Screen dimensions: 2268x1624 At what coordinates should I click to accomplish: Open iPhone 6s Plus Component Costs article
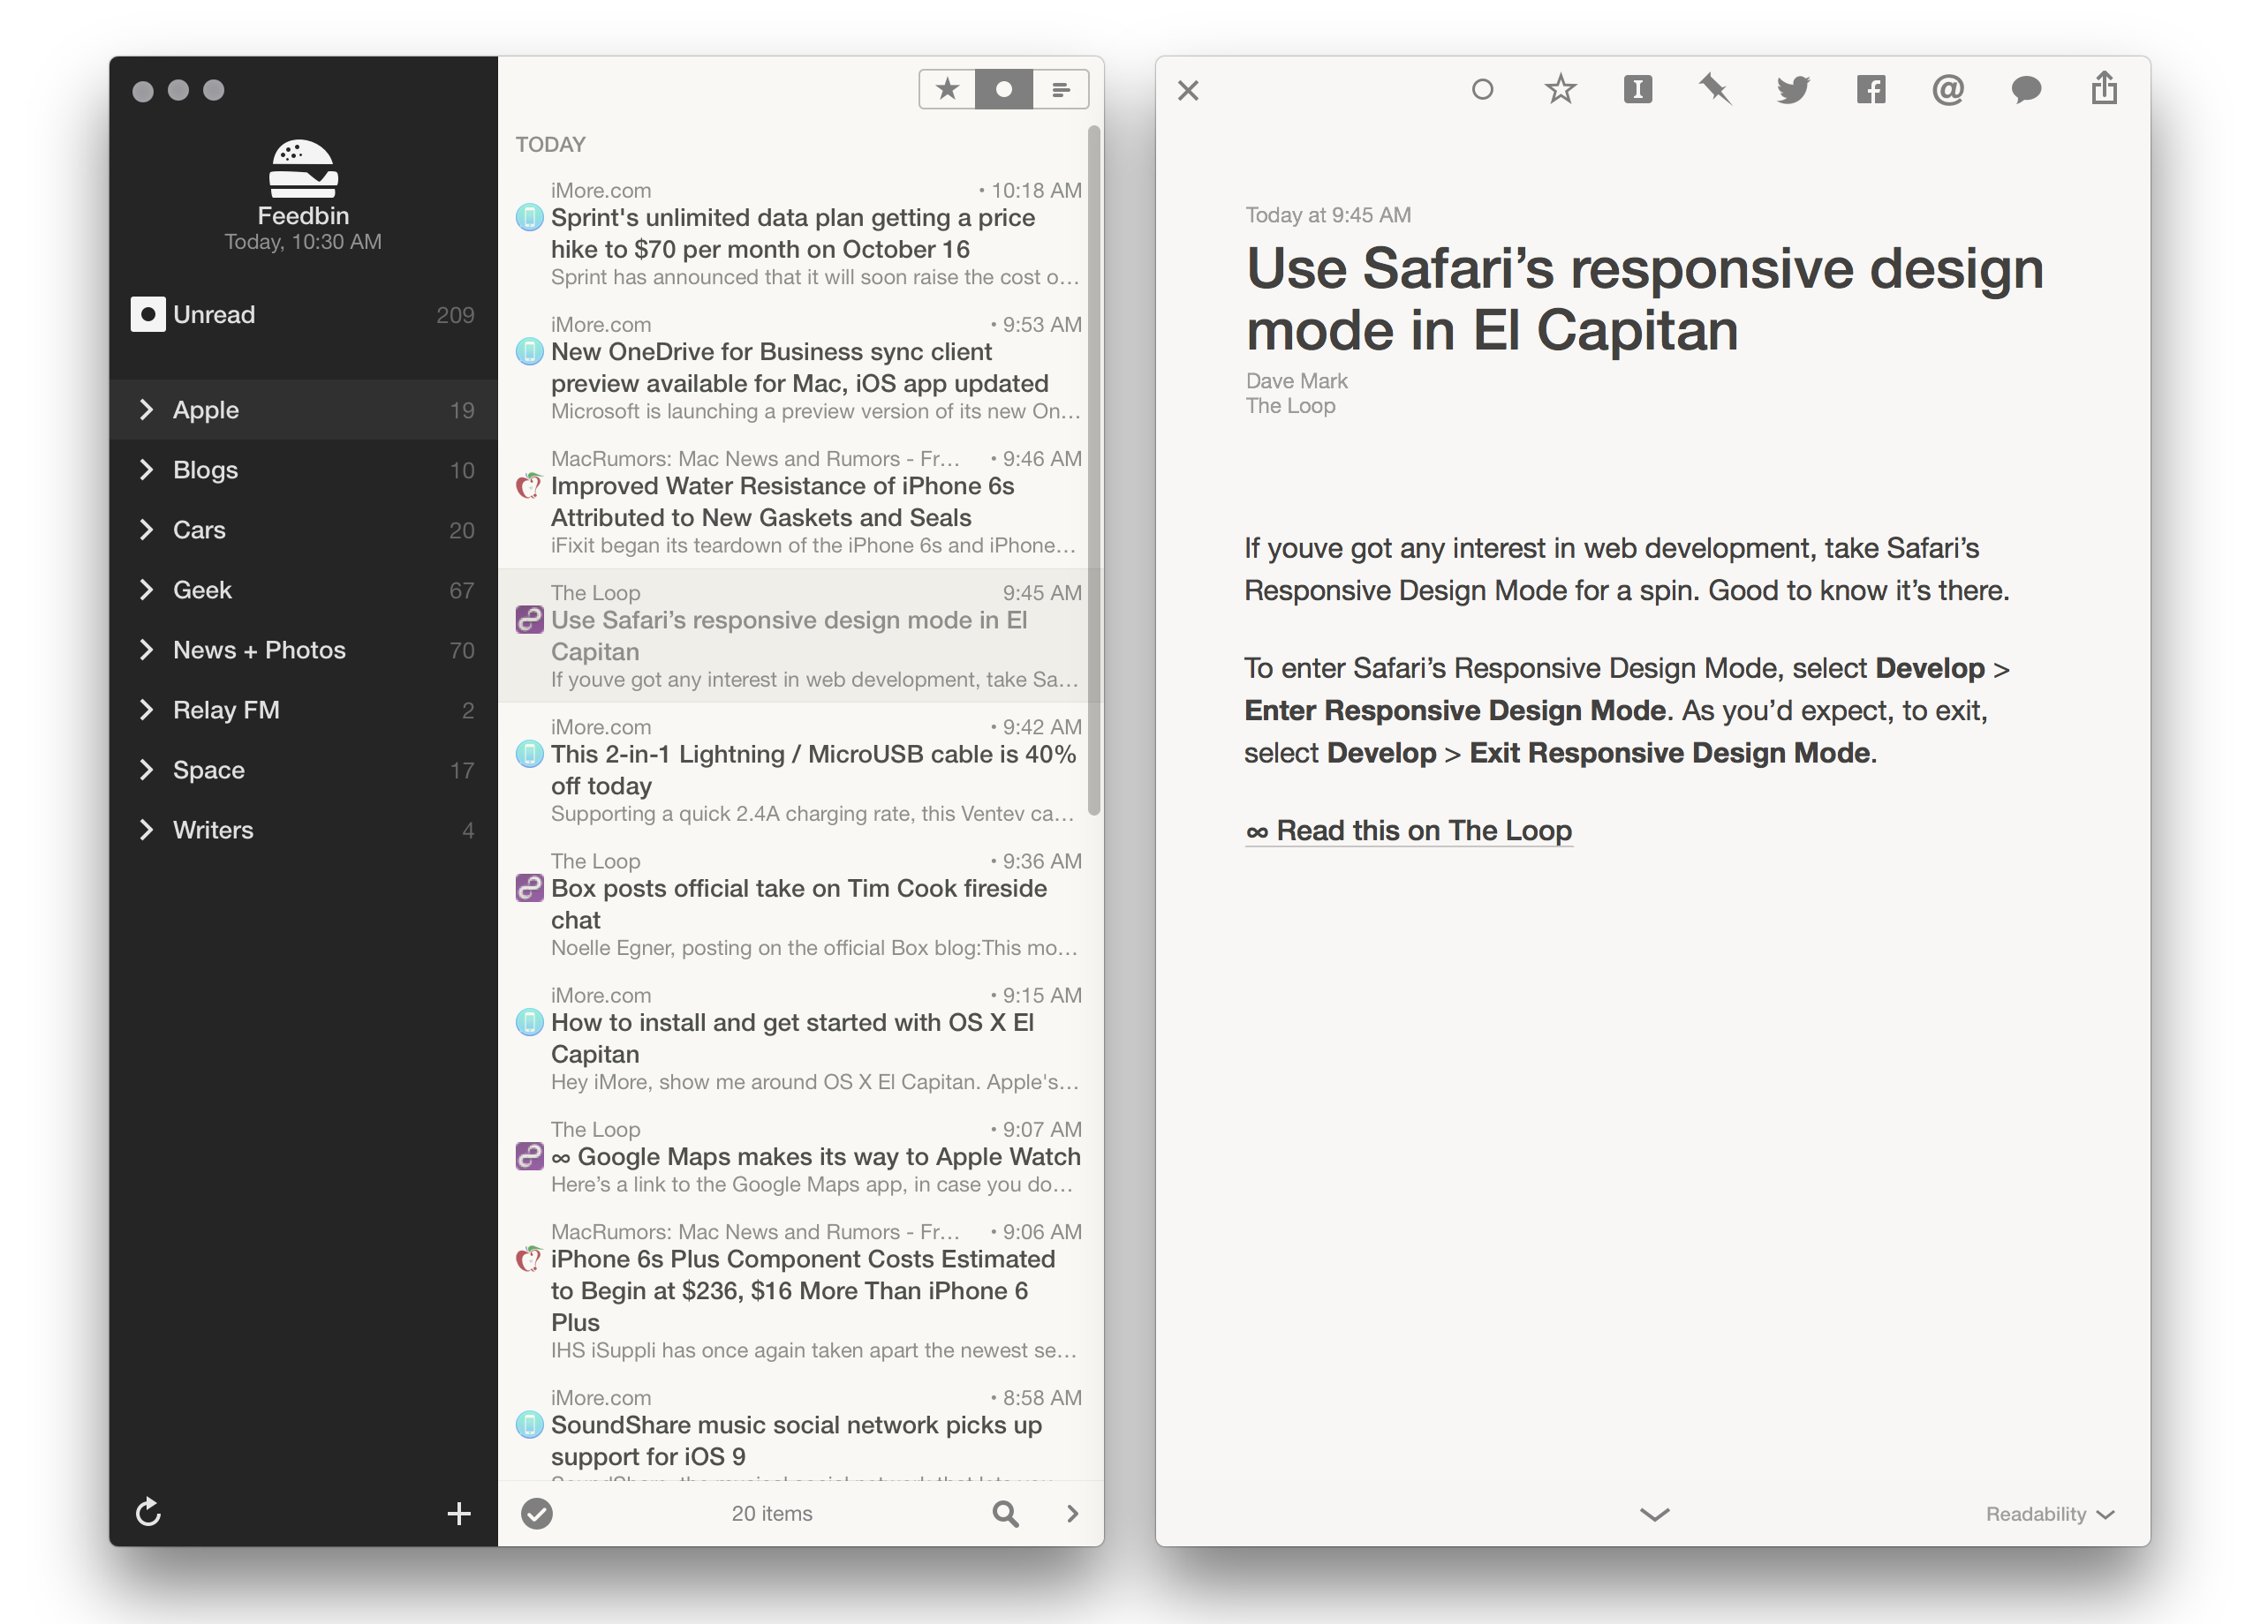(x=800, y=1290)
